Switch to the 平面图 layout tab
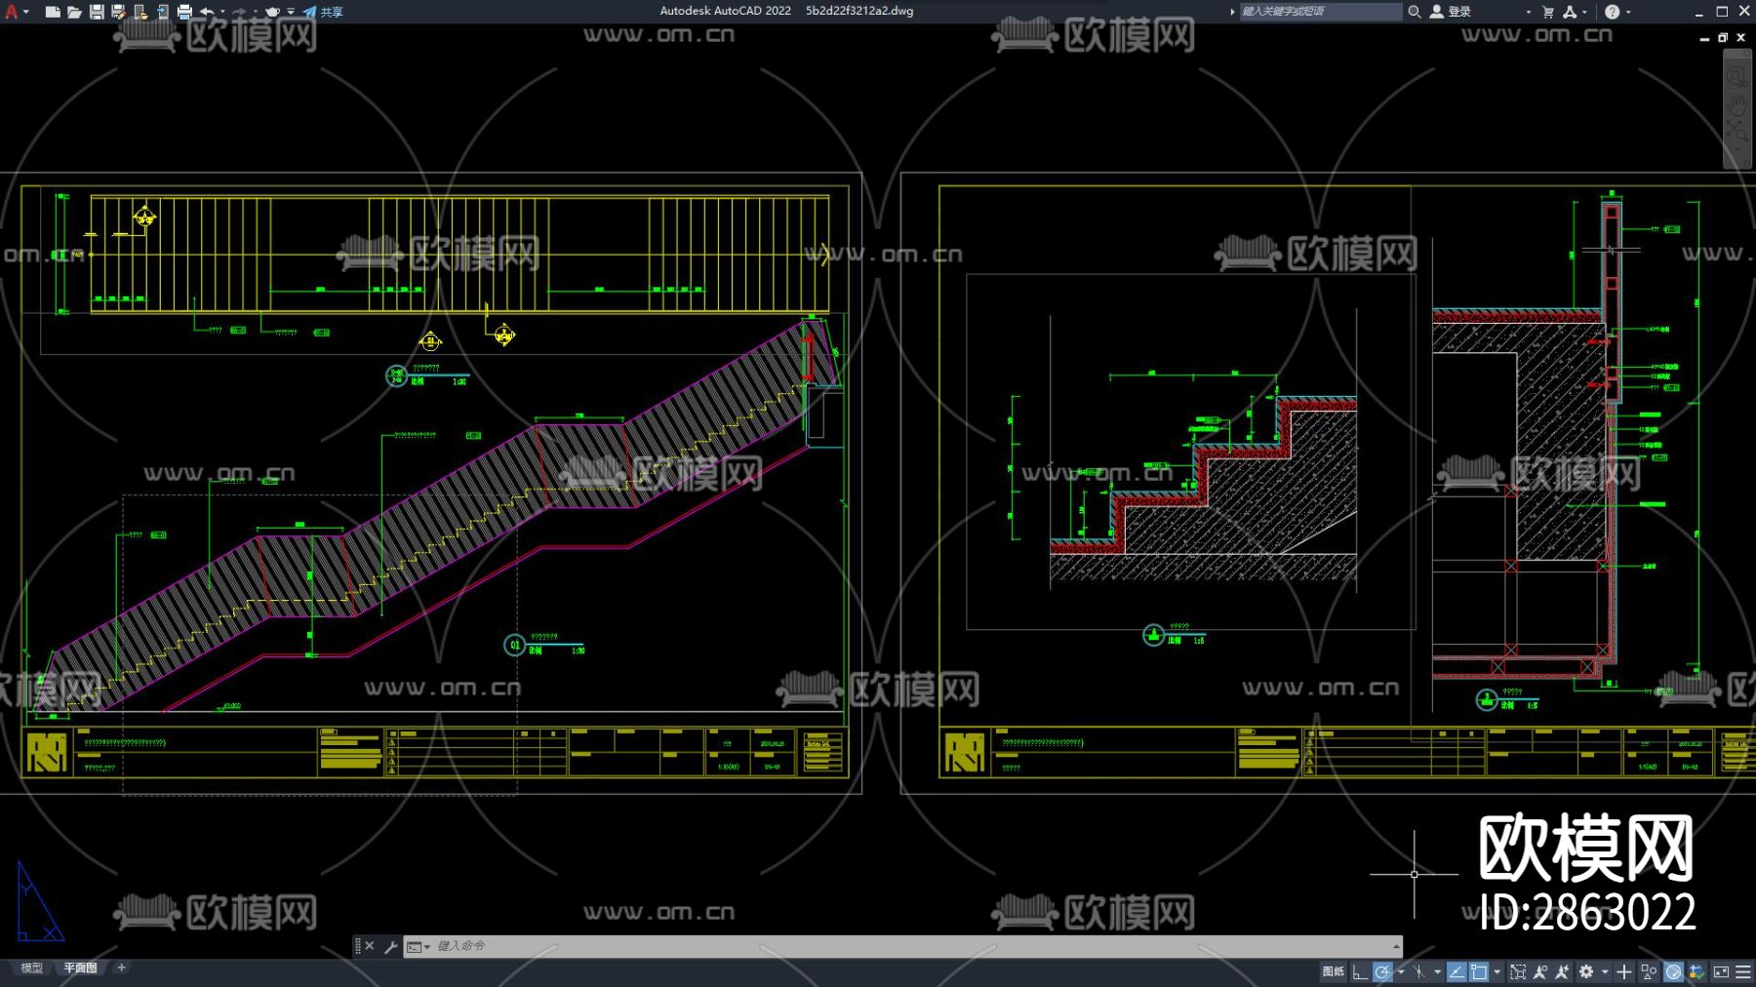 [x=80, y=968]
